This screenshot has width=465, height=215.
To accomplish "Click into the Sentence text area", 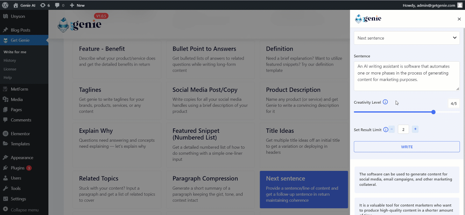I will 407,76.
